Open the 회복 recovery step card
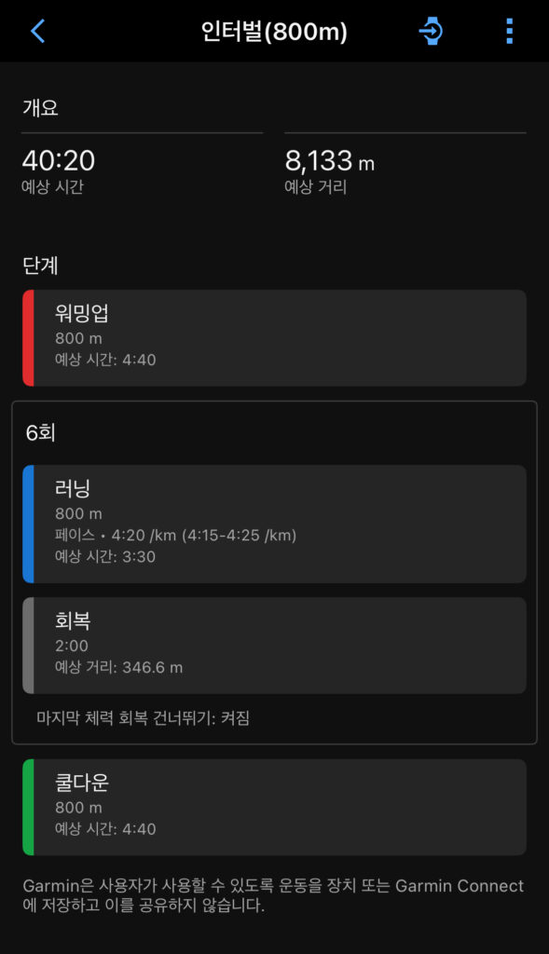 coord(274,646)
